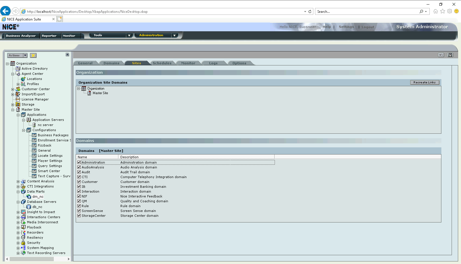
Task: Click the Security padlock icon in tree
Action: (x=23, y=243)
